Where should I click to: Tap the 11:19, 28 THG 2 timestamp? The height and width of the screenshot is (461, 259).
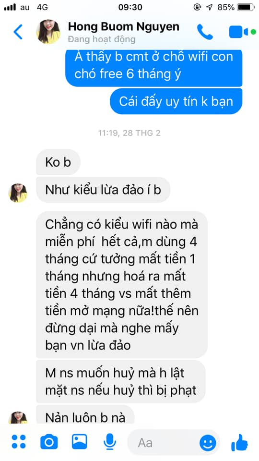click(x=129, y=133)
